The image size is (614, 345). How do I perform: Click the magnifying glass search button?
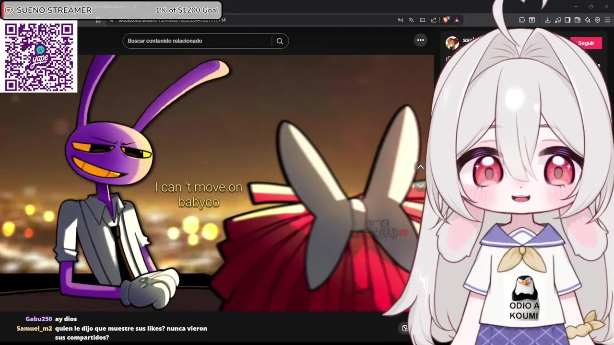280,41
